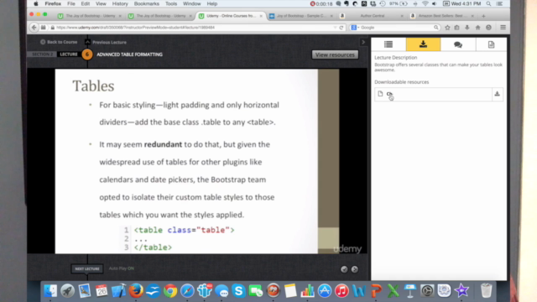Toggle Auto Play ON setting
Screen dimensions: 537x302
[x=121, y=268]
